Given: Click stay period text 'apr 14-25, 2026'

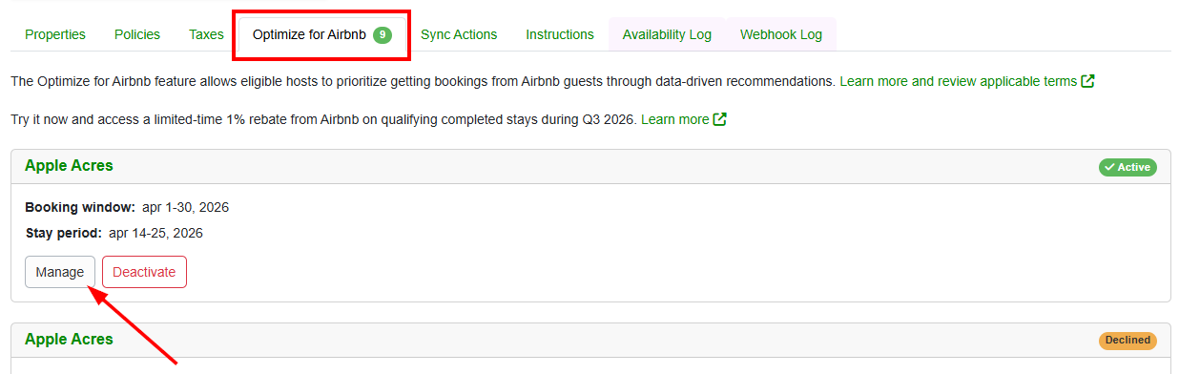Looking at the screenshot, I should [x=155, y=233].
